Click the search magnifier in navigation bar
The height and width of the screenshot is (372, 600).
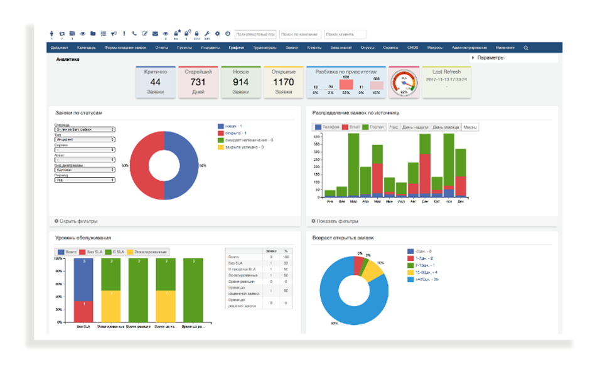pyautogui.click(x=526, y=48)
